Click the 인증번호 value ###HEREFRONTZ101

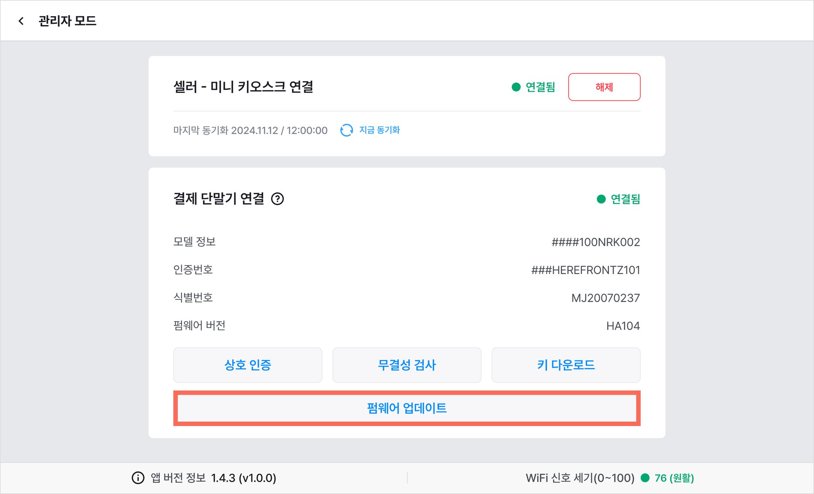tap(585, 270)
